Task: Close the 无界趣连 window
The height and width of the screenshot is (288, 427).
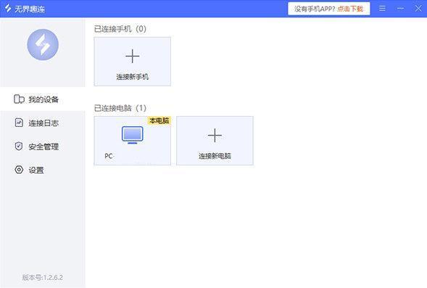Action: pos(418,9)
